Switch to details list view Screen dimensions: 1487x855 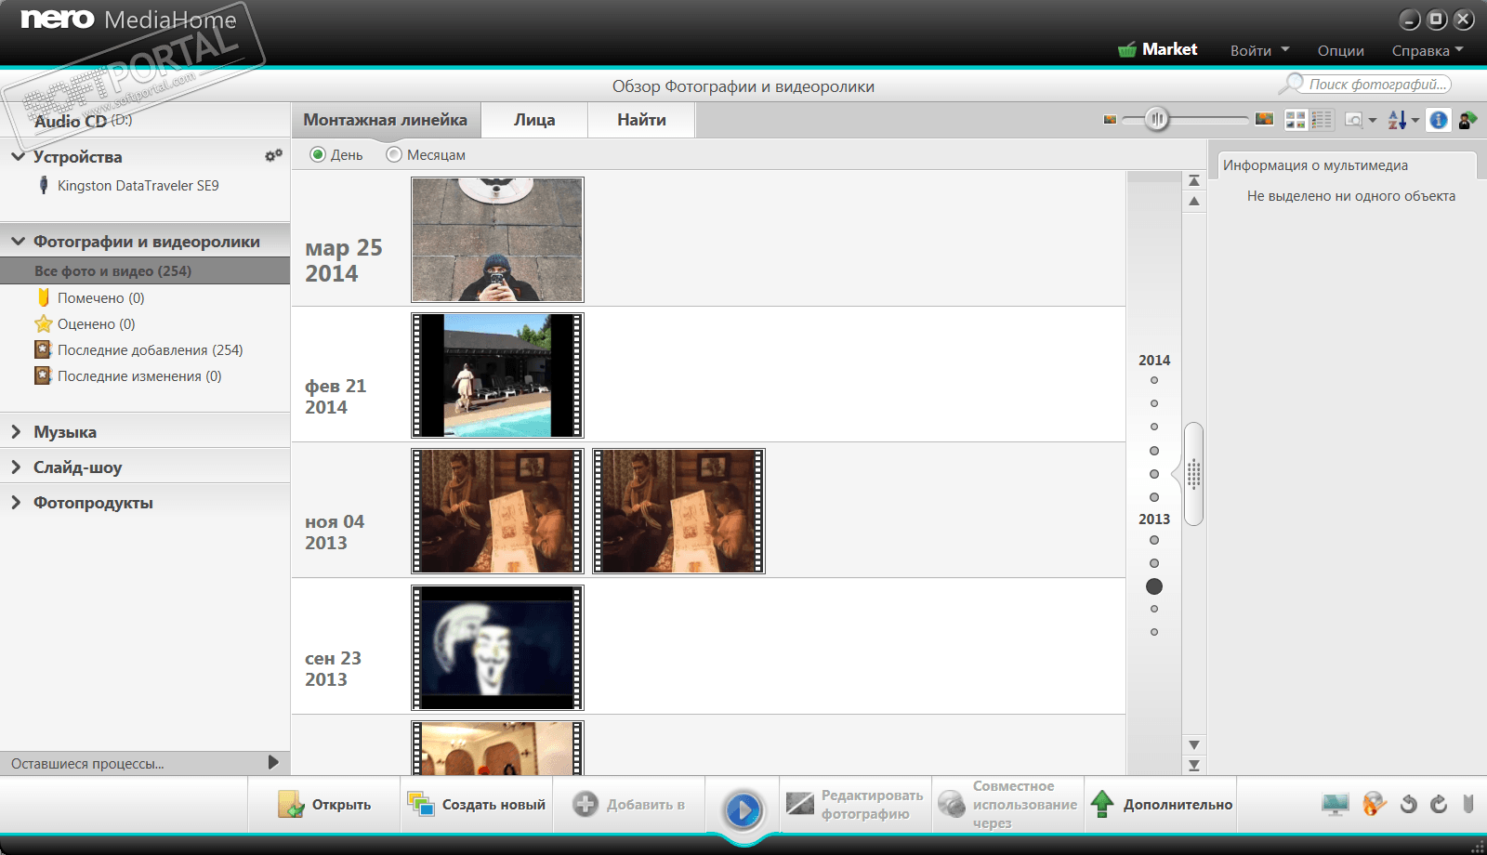1322,120
